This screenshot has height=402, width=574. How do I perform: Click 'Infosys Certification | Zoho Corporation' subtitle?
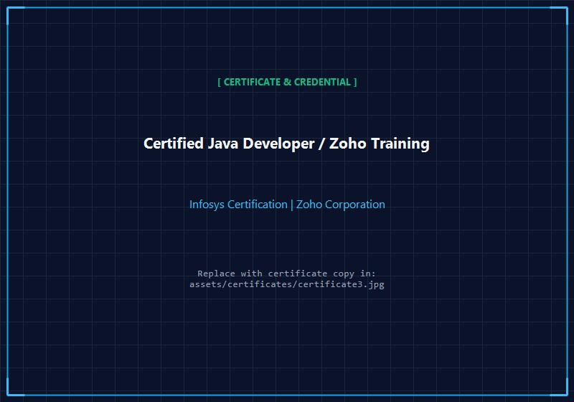[x=287, y=205]
